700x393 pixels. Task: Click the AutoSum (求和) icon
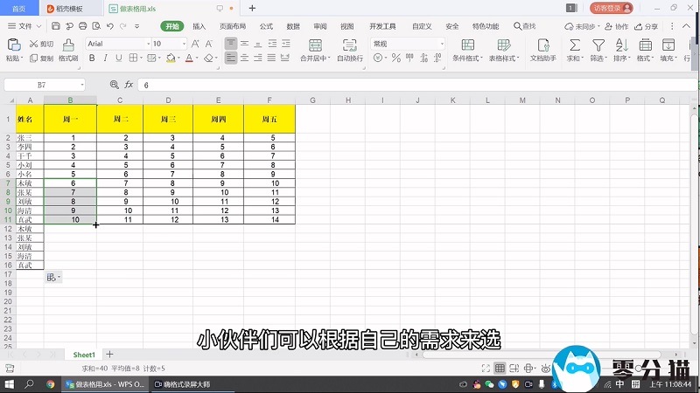tap(575, 45)
